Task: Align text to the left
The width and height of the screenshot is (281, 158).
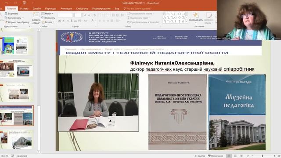Action: pyautogui.click(x=100, y=21)
